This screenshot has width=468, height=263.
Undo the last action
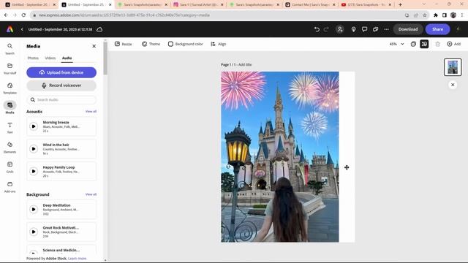pyautogui.click(x=317, y=29)
